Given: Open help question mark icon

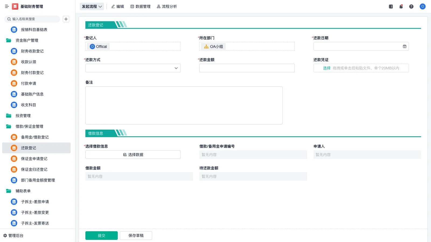Looking at the screenshot, I should click(411, 6).
